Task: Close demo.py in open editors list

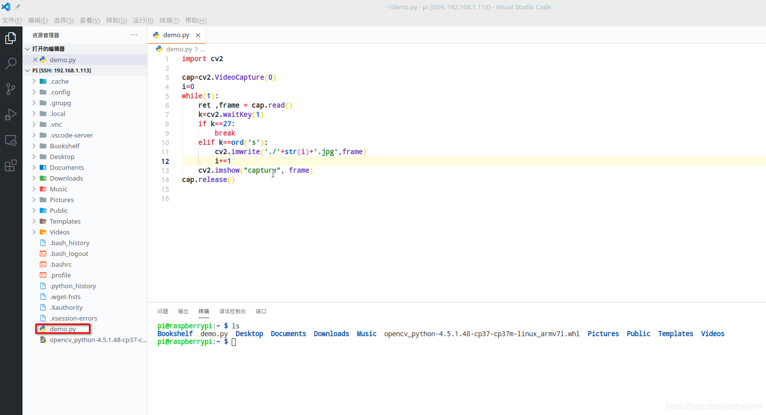Action: click(x=35, y=60)
